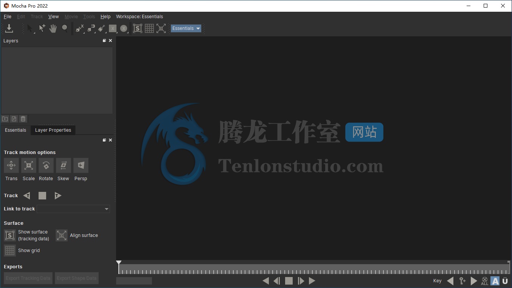Select the Pick arrow tool

[x=30, y=28]
